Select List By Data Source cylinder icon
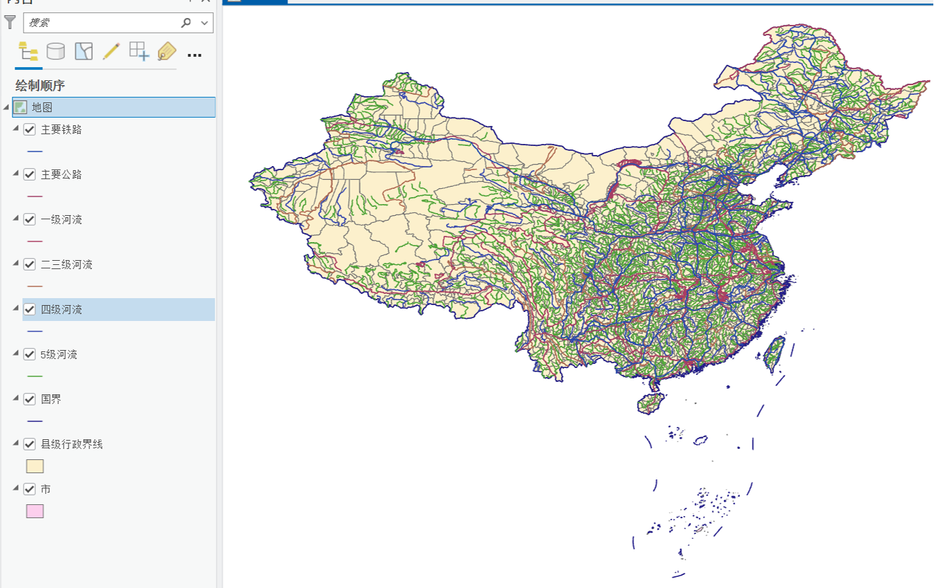Viewport: 934px width, 588px height. (55, 51)
